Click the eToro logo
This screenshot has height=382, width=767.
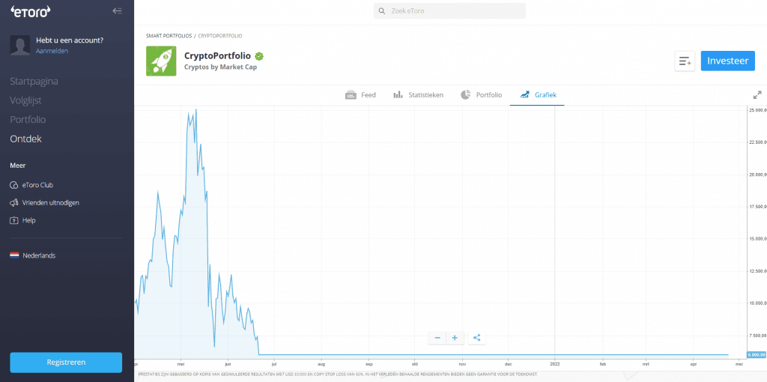click(29, 10)
